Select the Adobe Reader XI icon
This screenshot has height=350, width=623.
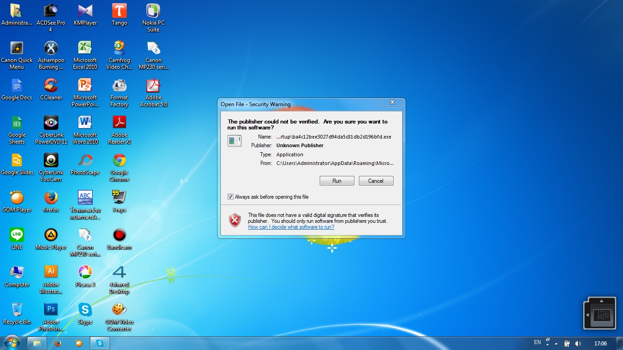(119, 130)
